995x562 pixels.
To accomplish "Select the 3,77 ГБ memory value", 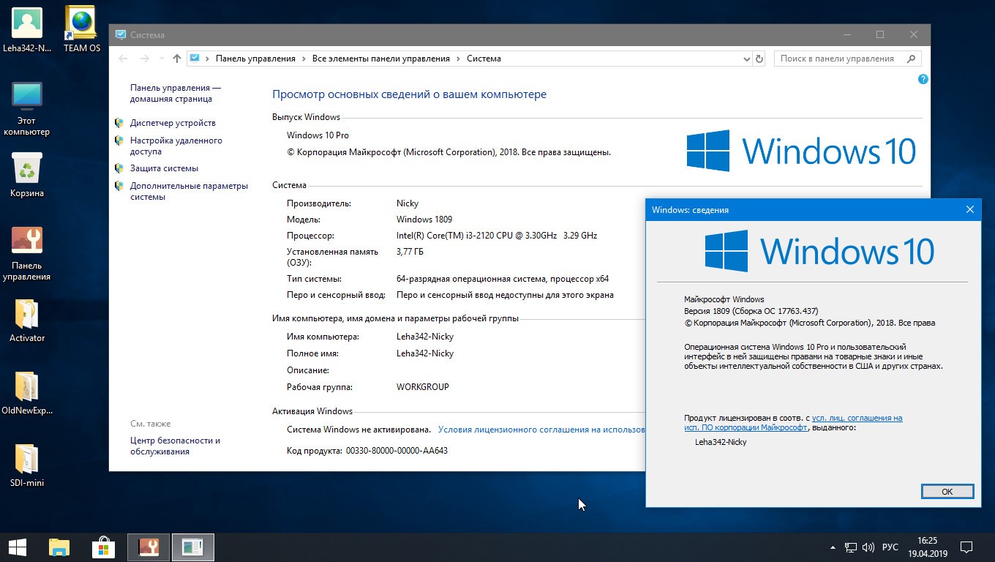I will (x=410, y=252).
